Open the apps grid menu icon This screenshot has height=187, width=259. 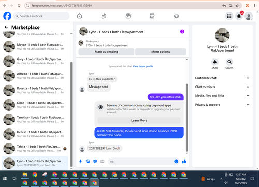pyautogui.click(x=229, y=16)
